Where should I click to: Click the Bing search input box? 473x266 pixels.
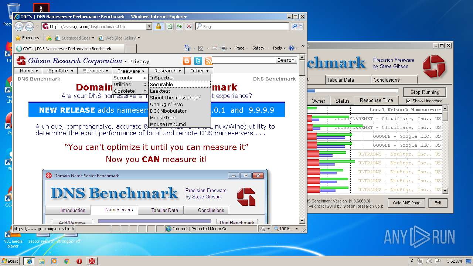pos(242,26)
